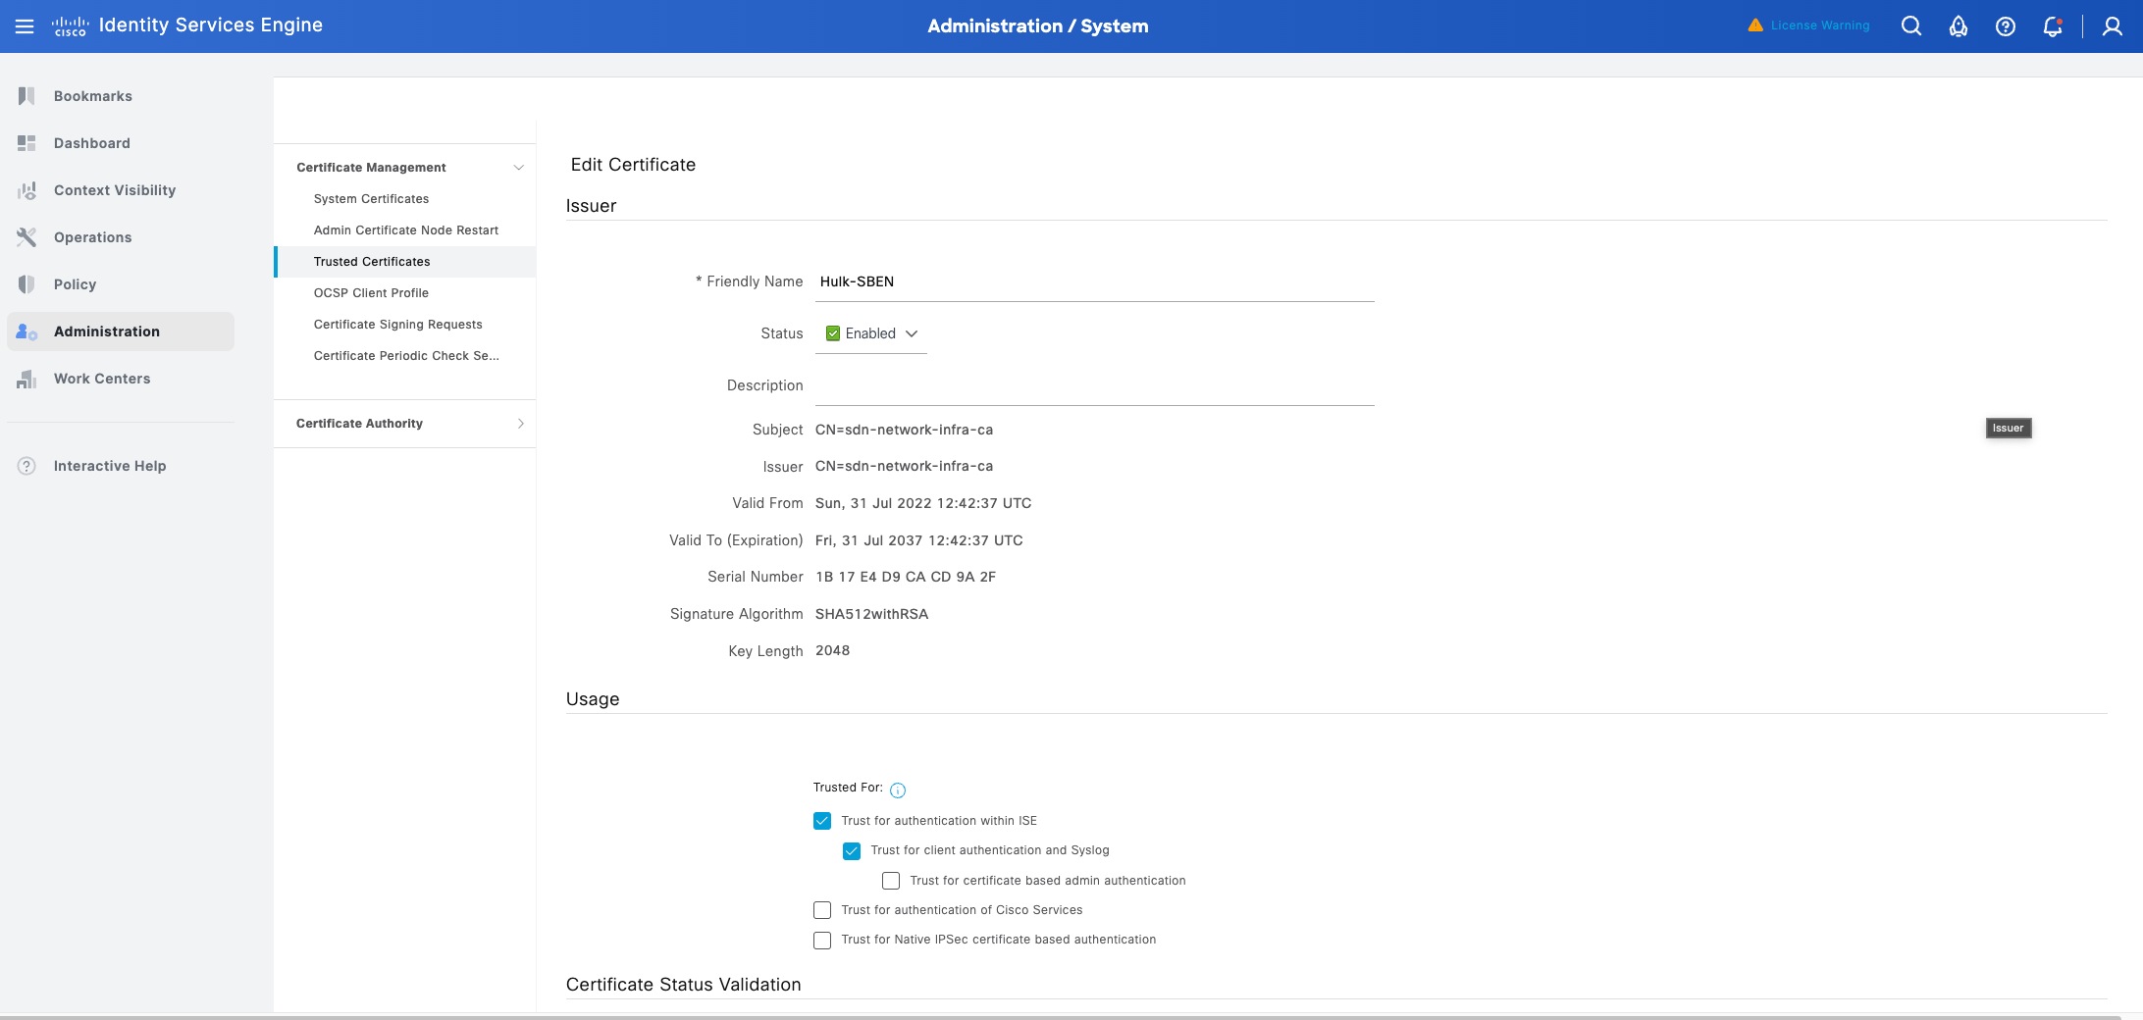Open the search icon in top bar
This screenshot has height=1020, width=2143.
pyautogui.click(x=1911, y=25)
